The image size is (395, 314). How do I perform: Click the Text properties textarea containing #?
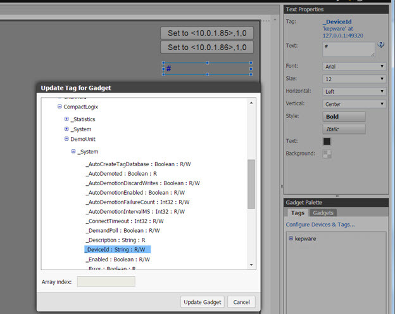349,49
